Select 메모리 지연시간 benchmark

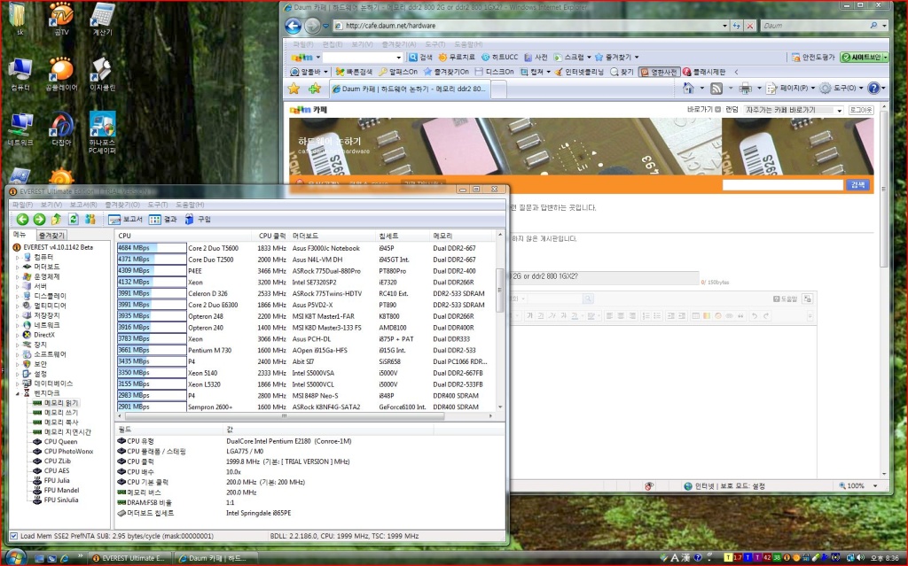tap(67, 431)
